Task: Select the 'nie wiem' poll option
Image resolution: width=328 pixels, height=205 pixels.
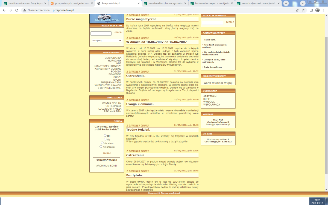Action: (102, 143)
